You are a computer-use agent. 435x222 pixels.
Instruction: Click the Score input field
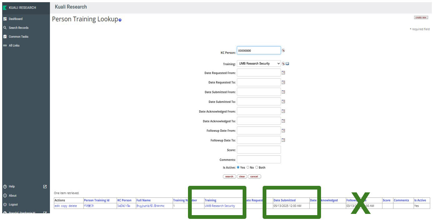click(x=259, y=150)
